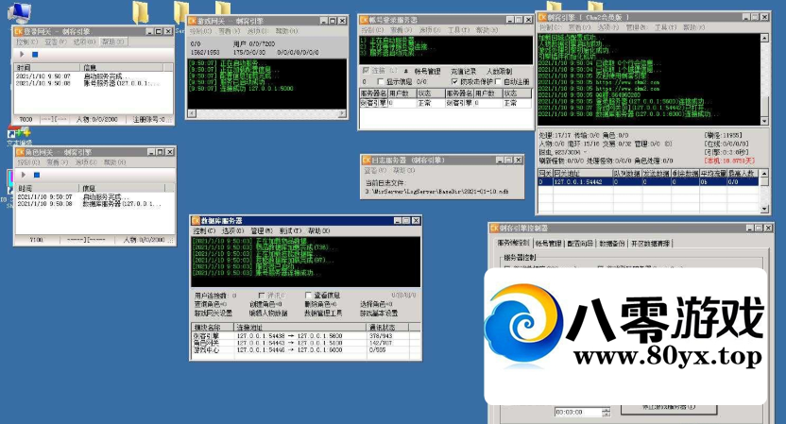Click the CK title icon of 日志服务器 window
Viewport: 786px width, 424px height.
367,161
